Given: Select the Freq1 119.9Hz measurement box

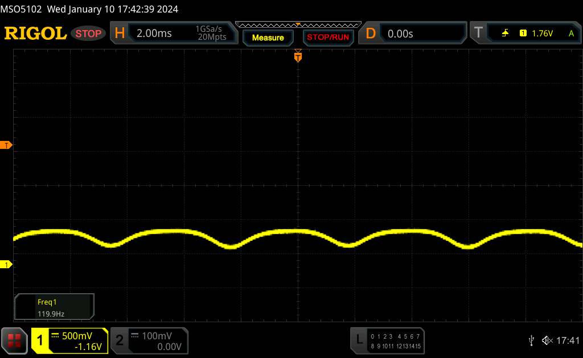Looking at the screenshot, I should pyautogui.click(x=55, y=306).
